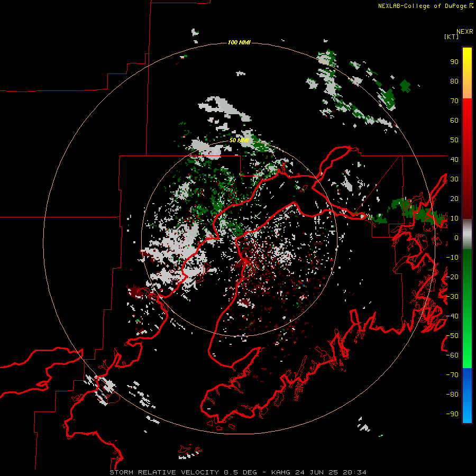Click the 30 value on the velocity scale
This screenshot has width=476, height=476.
point(454,179)
